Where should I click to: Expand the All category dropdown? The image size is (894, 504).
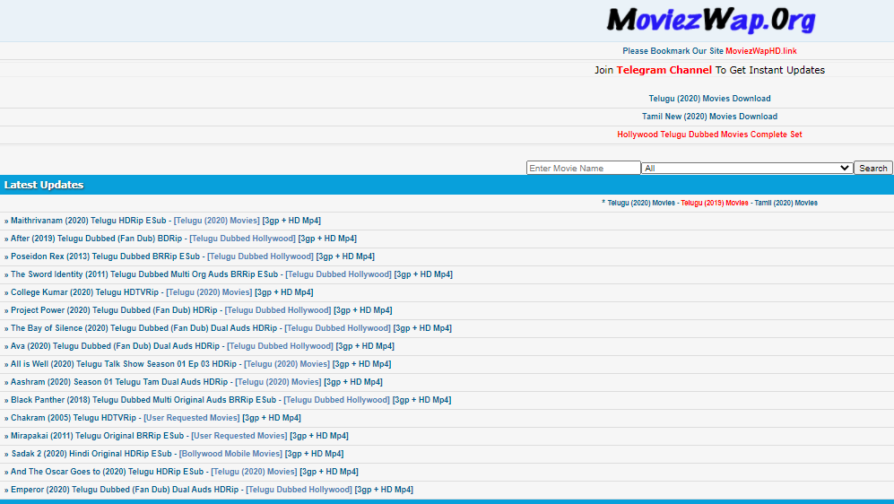pyautogui.click(x=747, y=169)
